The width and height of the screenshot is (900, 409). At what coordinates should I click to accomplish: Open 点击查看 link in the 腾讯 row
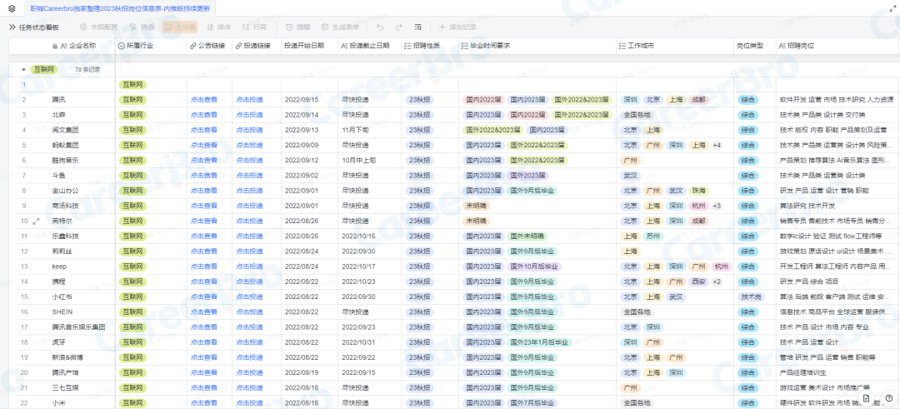pos(204,99)
